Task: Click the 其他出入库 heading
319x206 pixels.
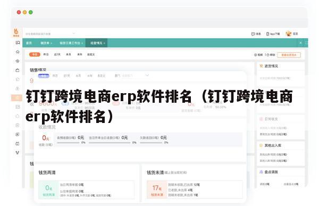Action: click(273, 145)
